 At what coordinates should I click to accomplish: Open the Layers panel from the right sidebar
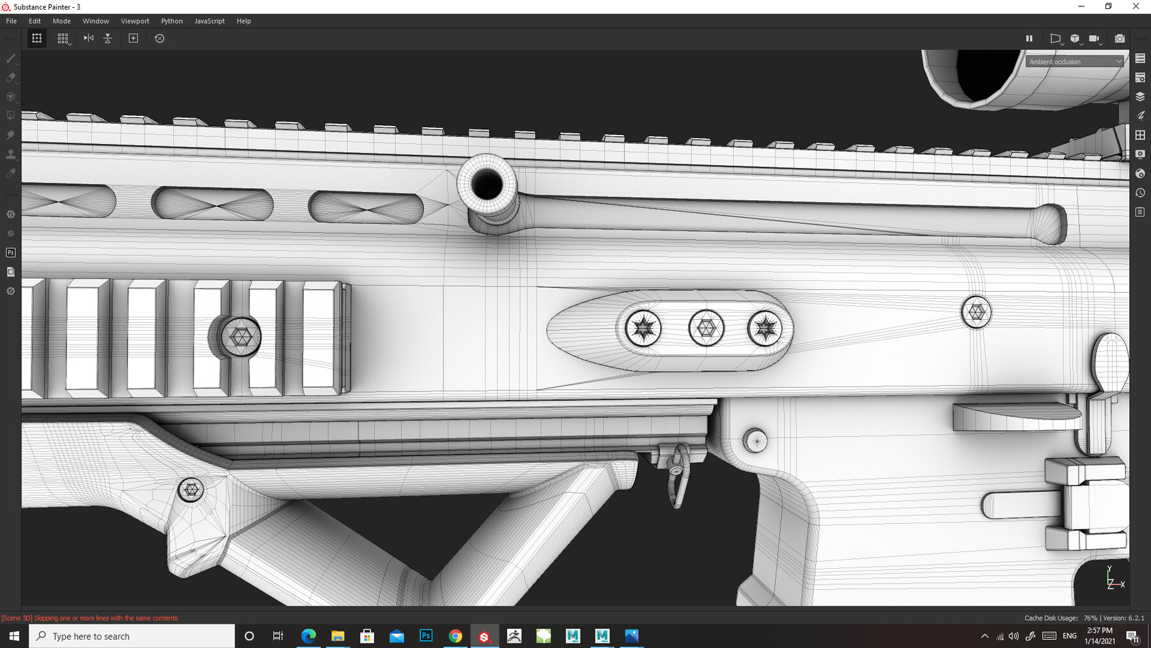[1141, 97]
